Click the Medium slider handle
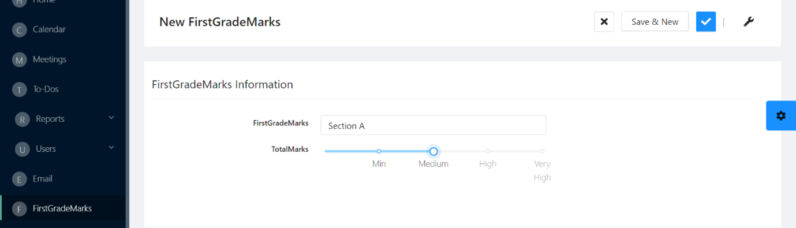Viewport: 796px width, 228px height. click(433, 151)
